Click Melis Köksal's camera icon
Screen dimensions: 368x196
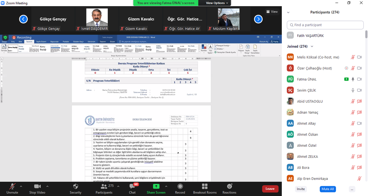[x=359, y=57]
